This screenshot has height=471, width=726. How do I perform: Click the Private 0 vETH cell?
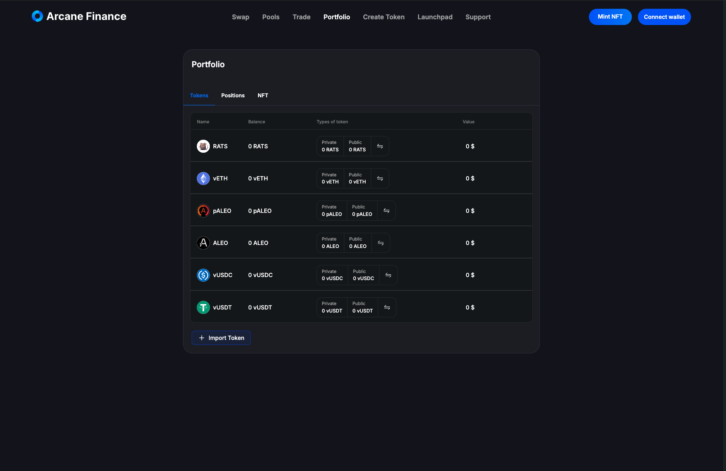[x=330, y=178]
